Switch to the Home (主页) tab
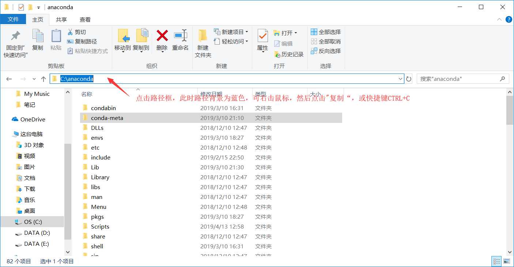Image resolution: width=514 pixels, height=267 pixels. pos(37,20)
